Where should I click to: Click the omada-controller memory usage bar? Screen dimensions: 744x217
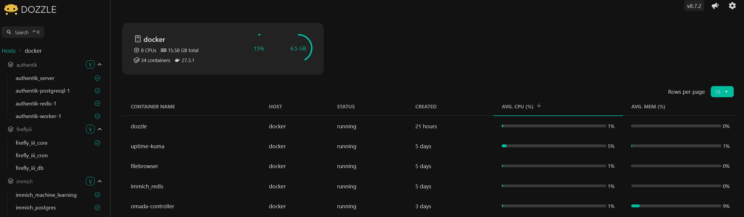676,206
